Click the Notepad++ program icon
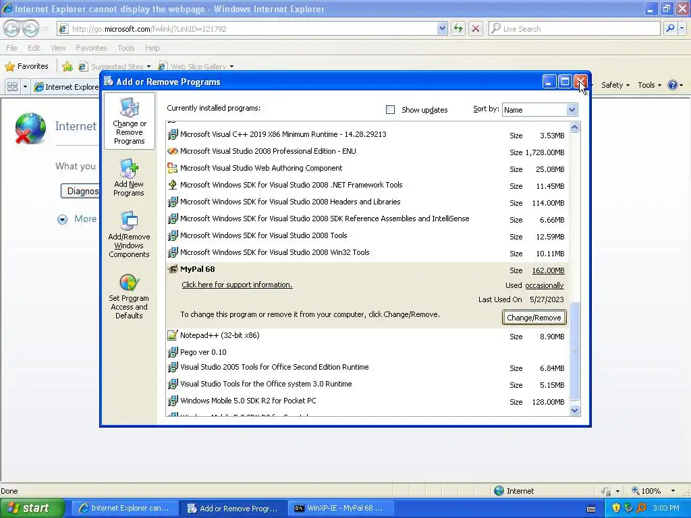The image size is (691, 518). [x=173, y=335]
